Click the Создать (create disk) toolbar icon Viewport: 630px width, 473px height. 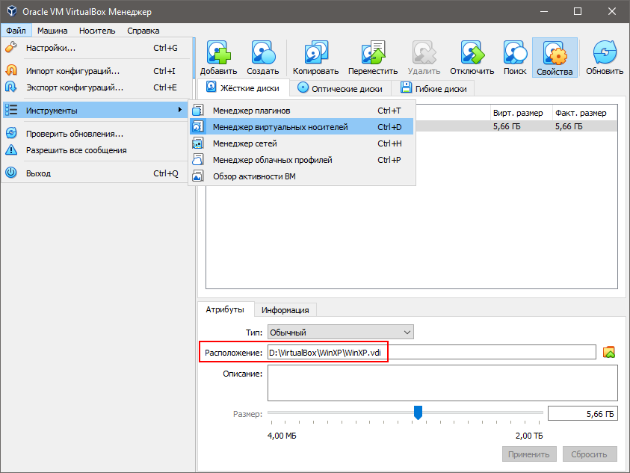263,52
